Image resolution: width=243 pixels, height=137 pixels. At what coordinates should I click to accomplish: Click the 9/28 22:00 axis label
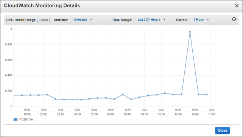click(61, 112)
